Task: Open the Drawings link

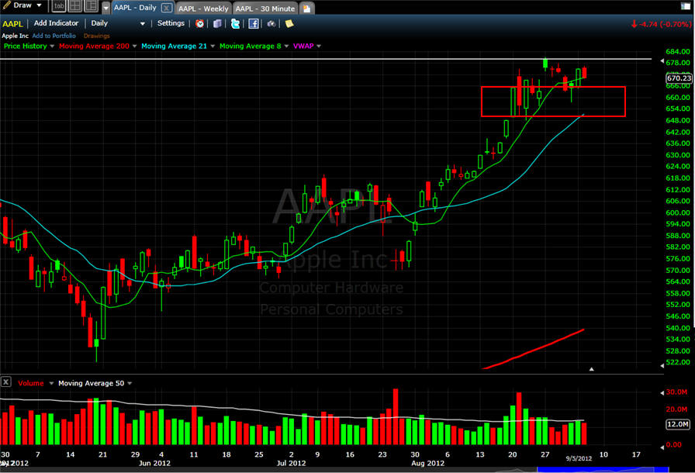Action: point(96,36)
